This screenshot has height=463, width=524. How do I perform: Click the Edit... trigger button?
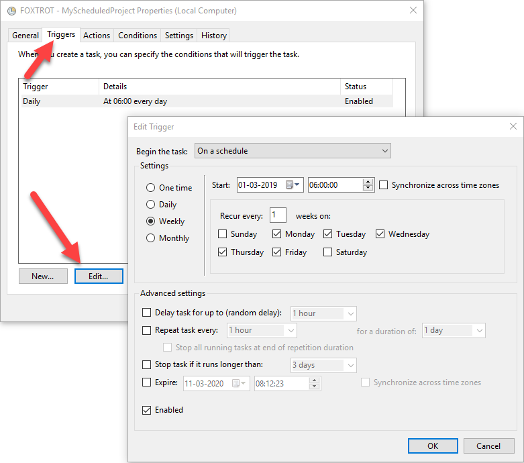[99, 276]
